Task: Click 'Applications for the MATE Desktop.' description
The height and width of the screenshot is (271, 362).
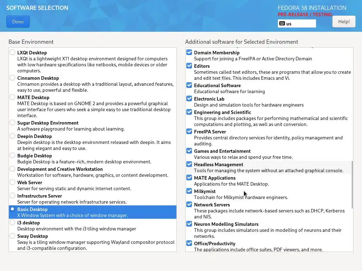Action: [x=232, y=184]
